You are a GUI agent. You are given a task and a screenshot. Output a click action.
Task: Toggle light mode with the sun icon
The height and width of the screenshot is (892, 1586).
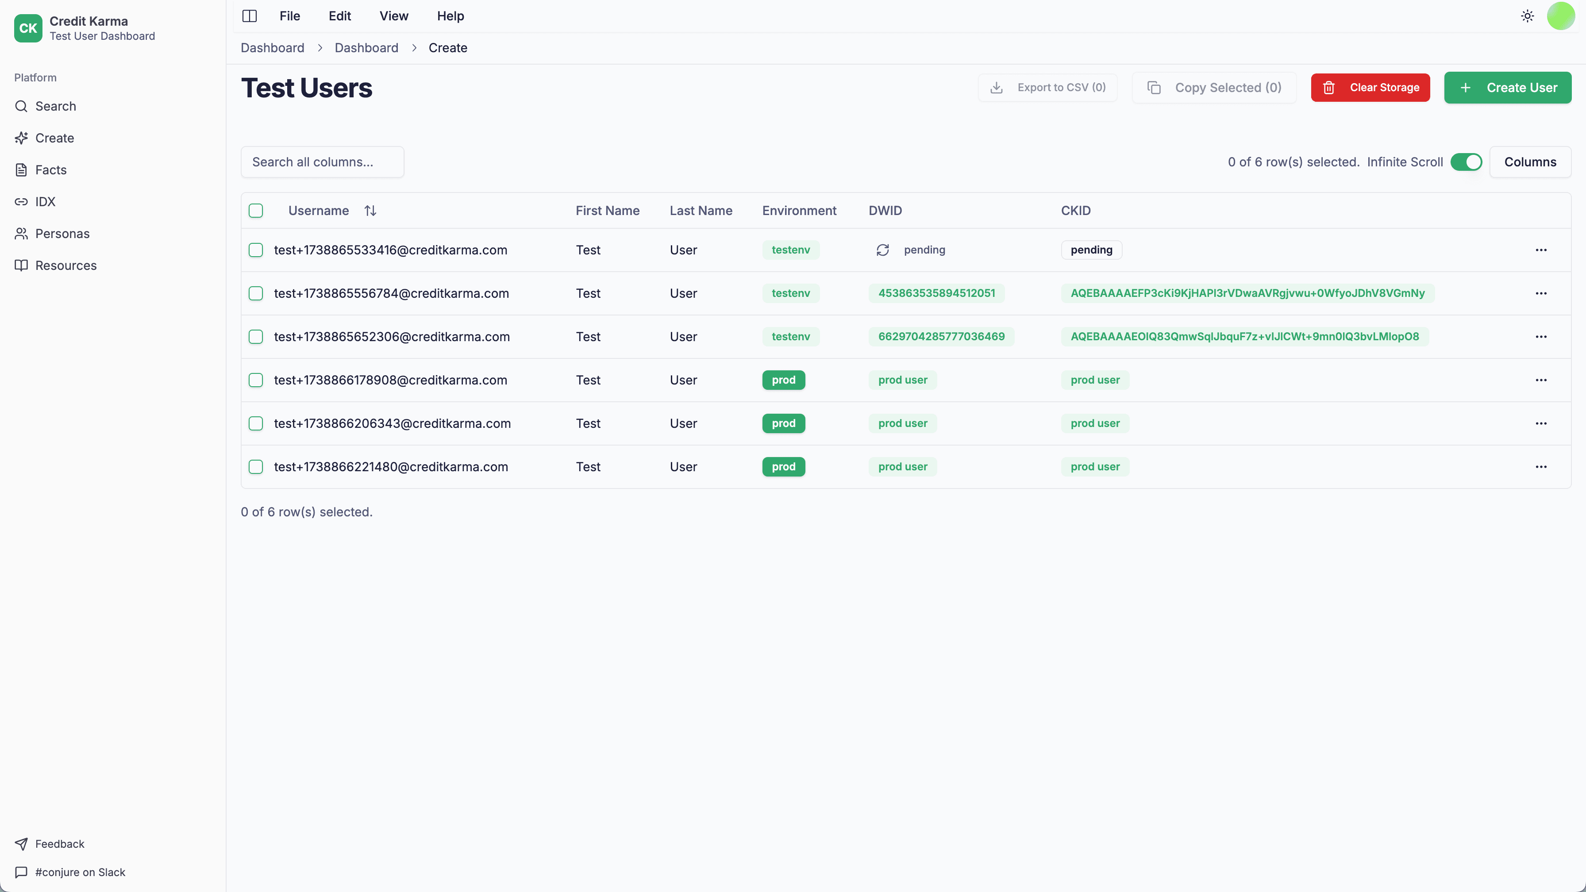point(1527,15)
